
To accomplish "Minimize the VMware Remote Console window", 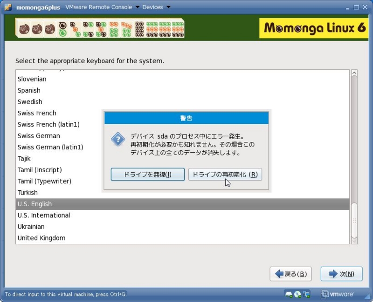I will pos(348,7).
